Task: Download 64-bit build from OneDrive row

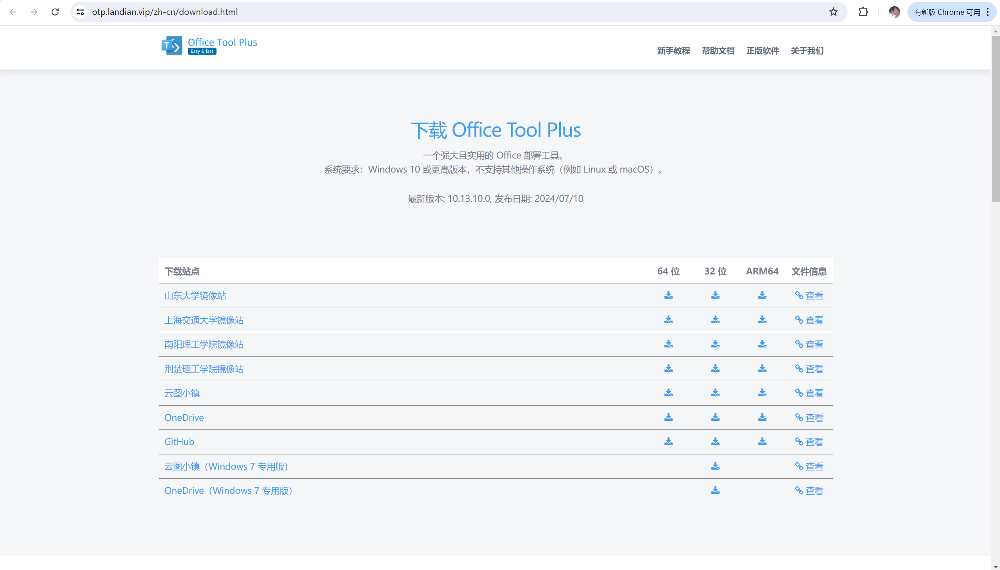Action: pyautogui.click(x=668, y=417)
